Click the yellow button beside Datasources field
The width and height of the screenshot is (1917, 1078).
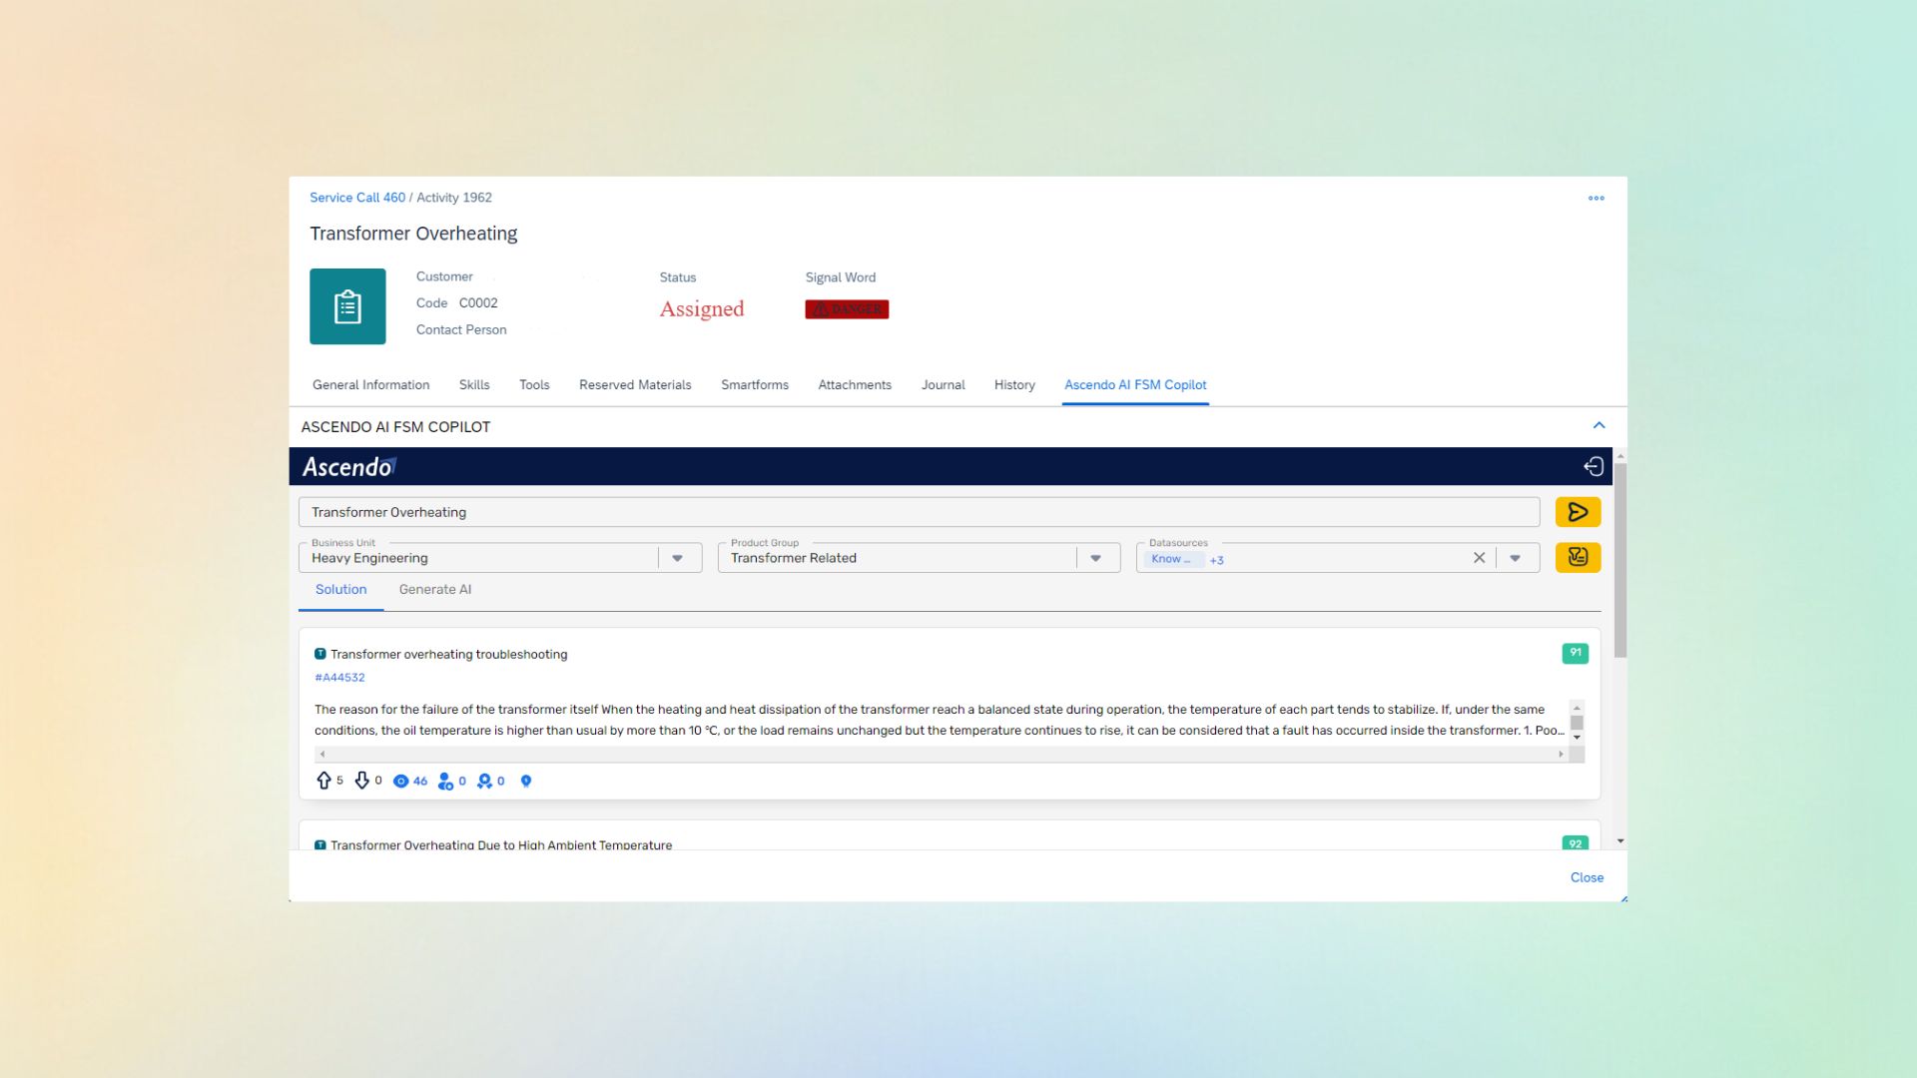pyautogui.click(x=1578, y=557)
